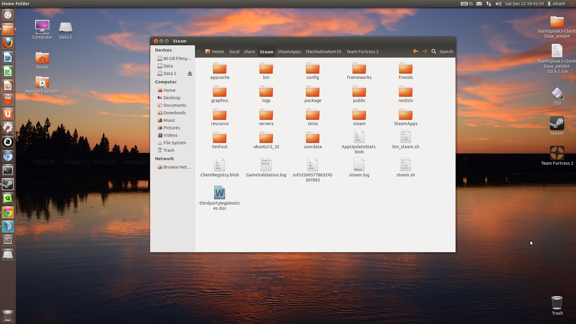Open the Search magnifier in toolbar
This screenshot has height=324, width=576.
(x=434, y=51)
